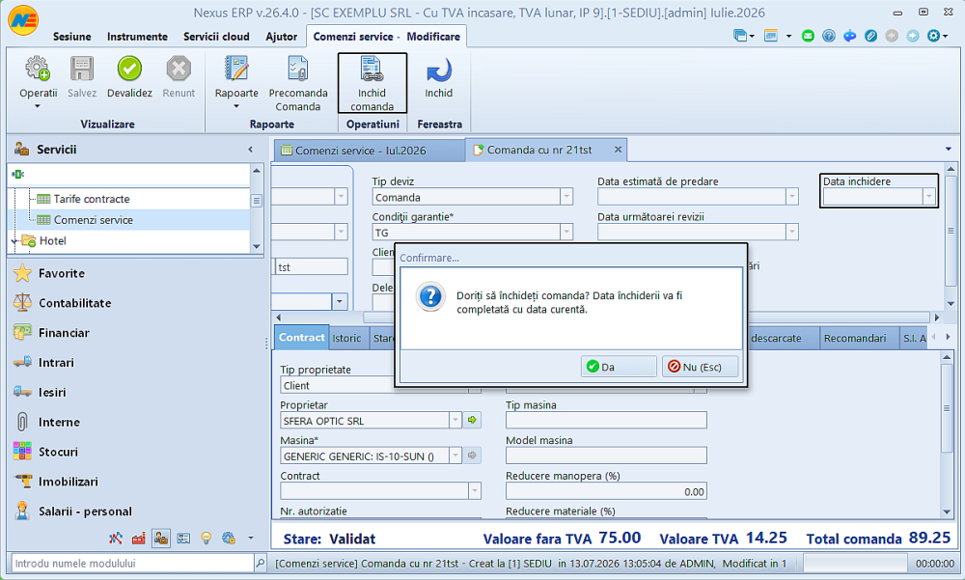Open bottom bar module overflow arrow
The width and height of the screenshot is (965, 580).
tap(251, 539)
